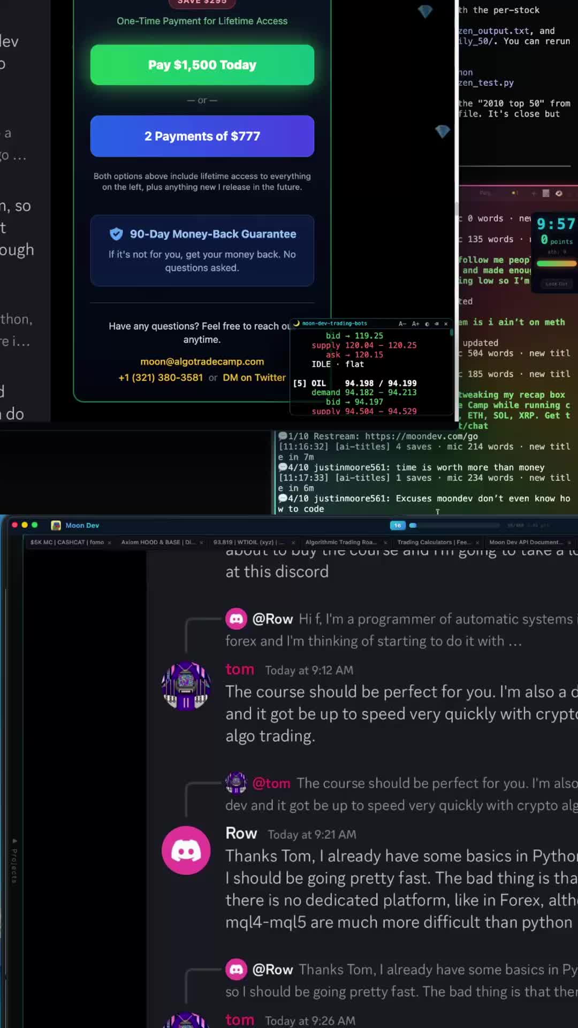The width and height of the screenshot is (578, 1028).
Task: Click the grey square icon in the maroon terminal header
Action: click(546, 193)
